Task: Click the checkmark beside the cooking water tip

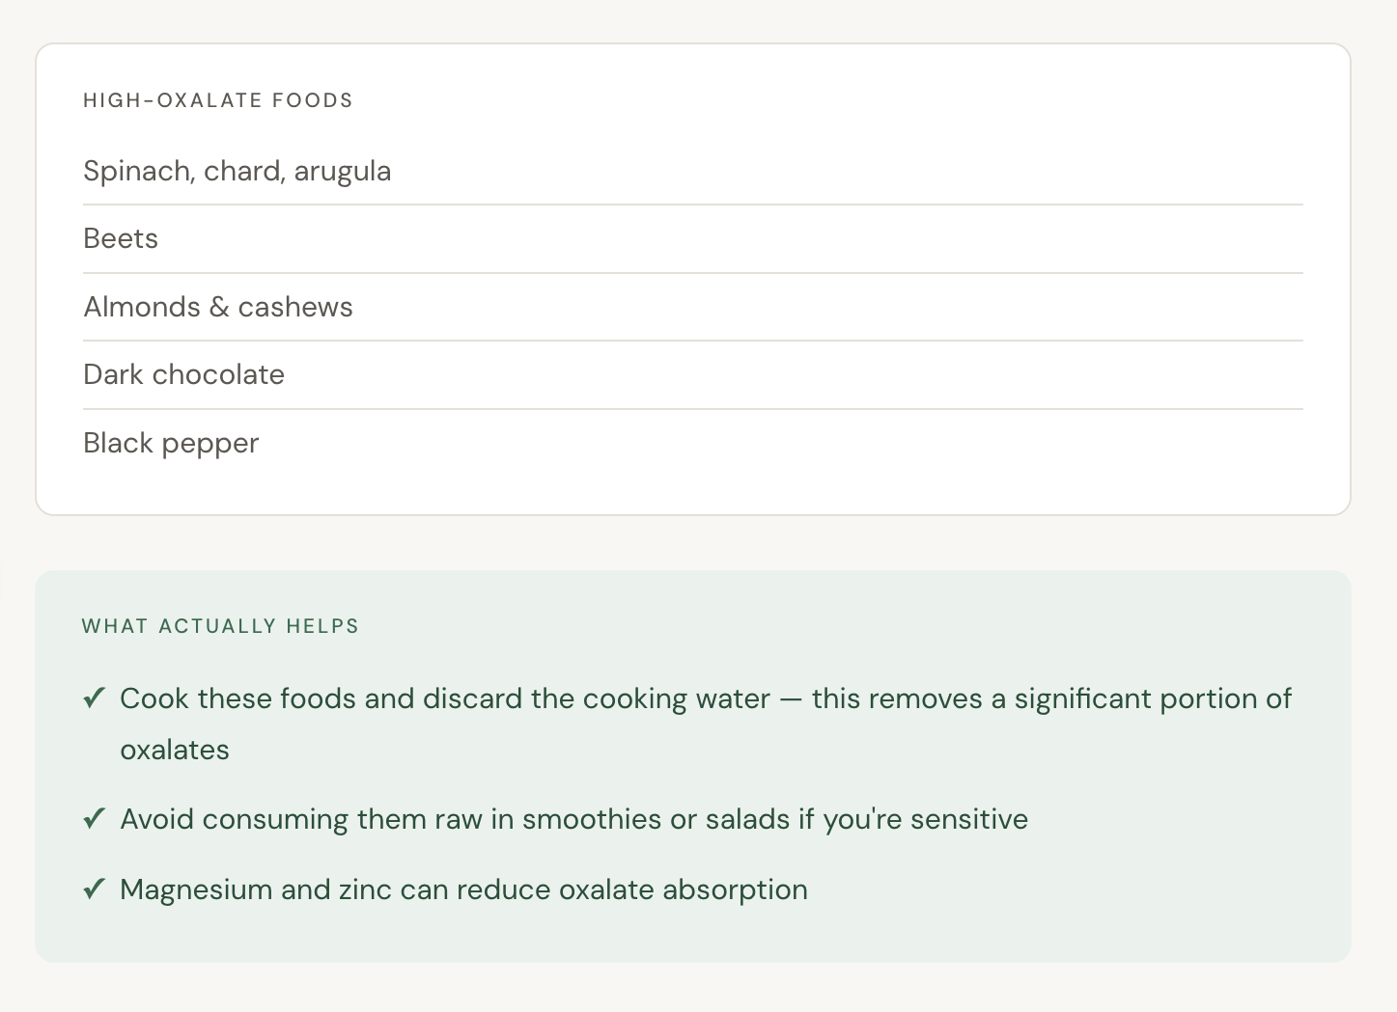Action: click(94, 697)
